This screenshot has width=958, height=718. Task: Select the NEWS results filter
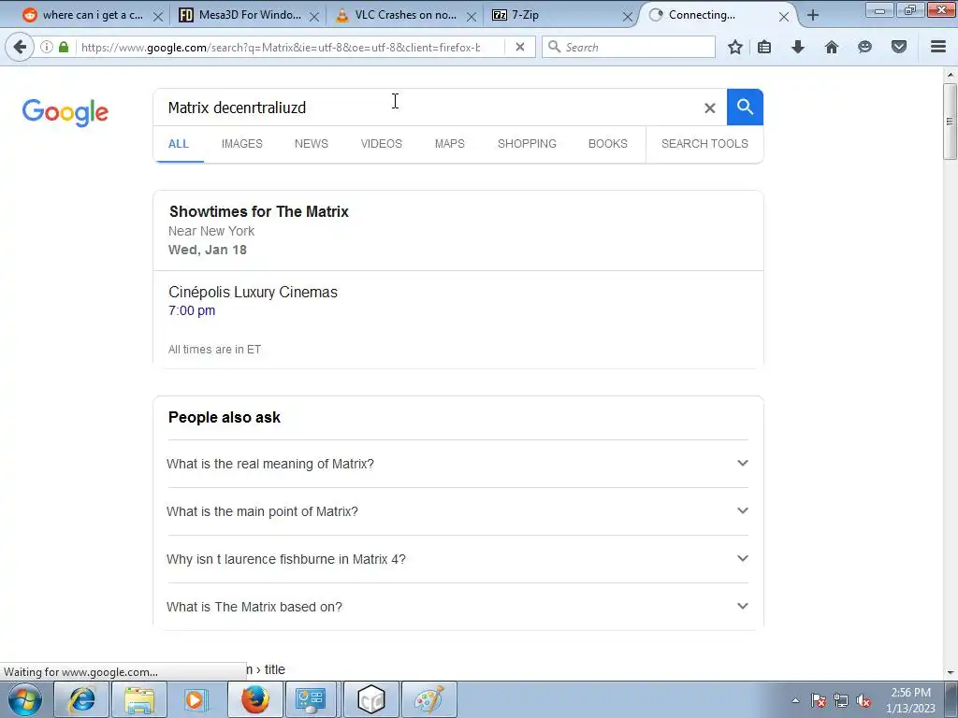tap(312, 144)
